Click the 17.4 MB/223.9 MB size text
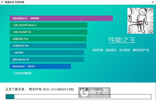This screenshot has height=102, width=156. point(62,89)
